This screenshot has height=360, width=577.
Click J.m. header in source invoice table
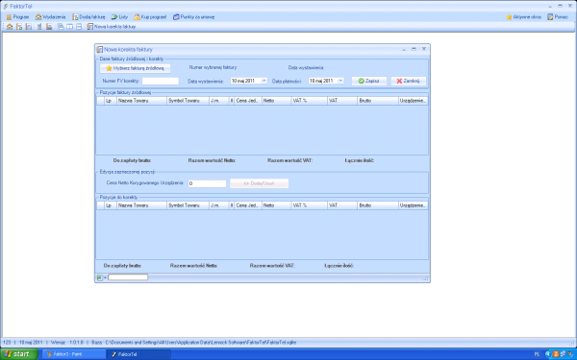[218, 101]
